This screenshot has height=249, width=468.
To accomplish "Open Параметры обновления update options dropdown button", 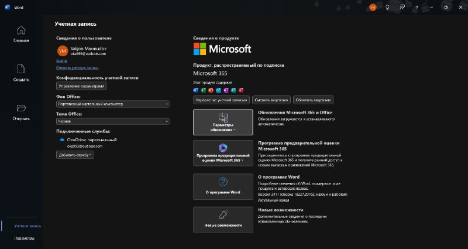I will [223, 122].
